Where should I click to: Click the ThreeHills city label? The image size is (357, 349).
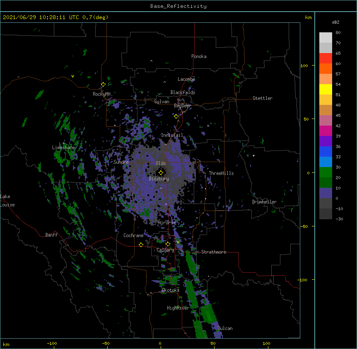[221, 173]
